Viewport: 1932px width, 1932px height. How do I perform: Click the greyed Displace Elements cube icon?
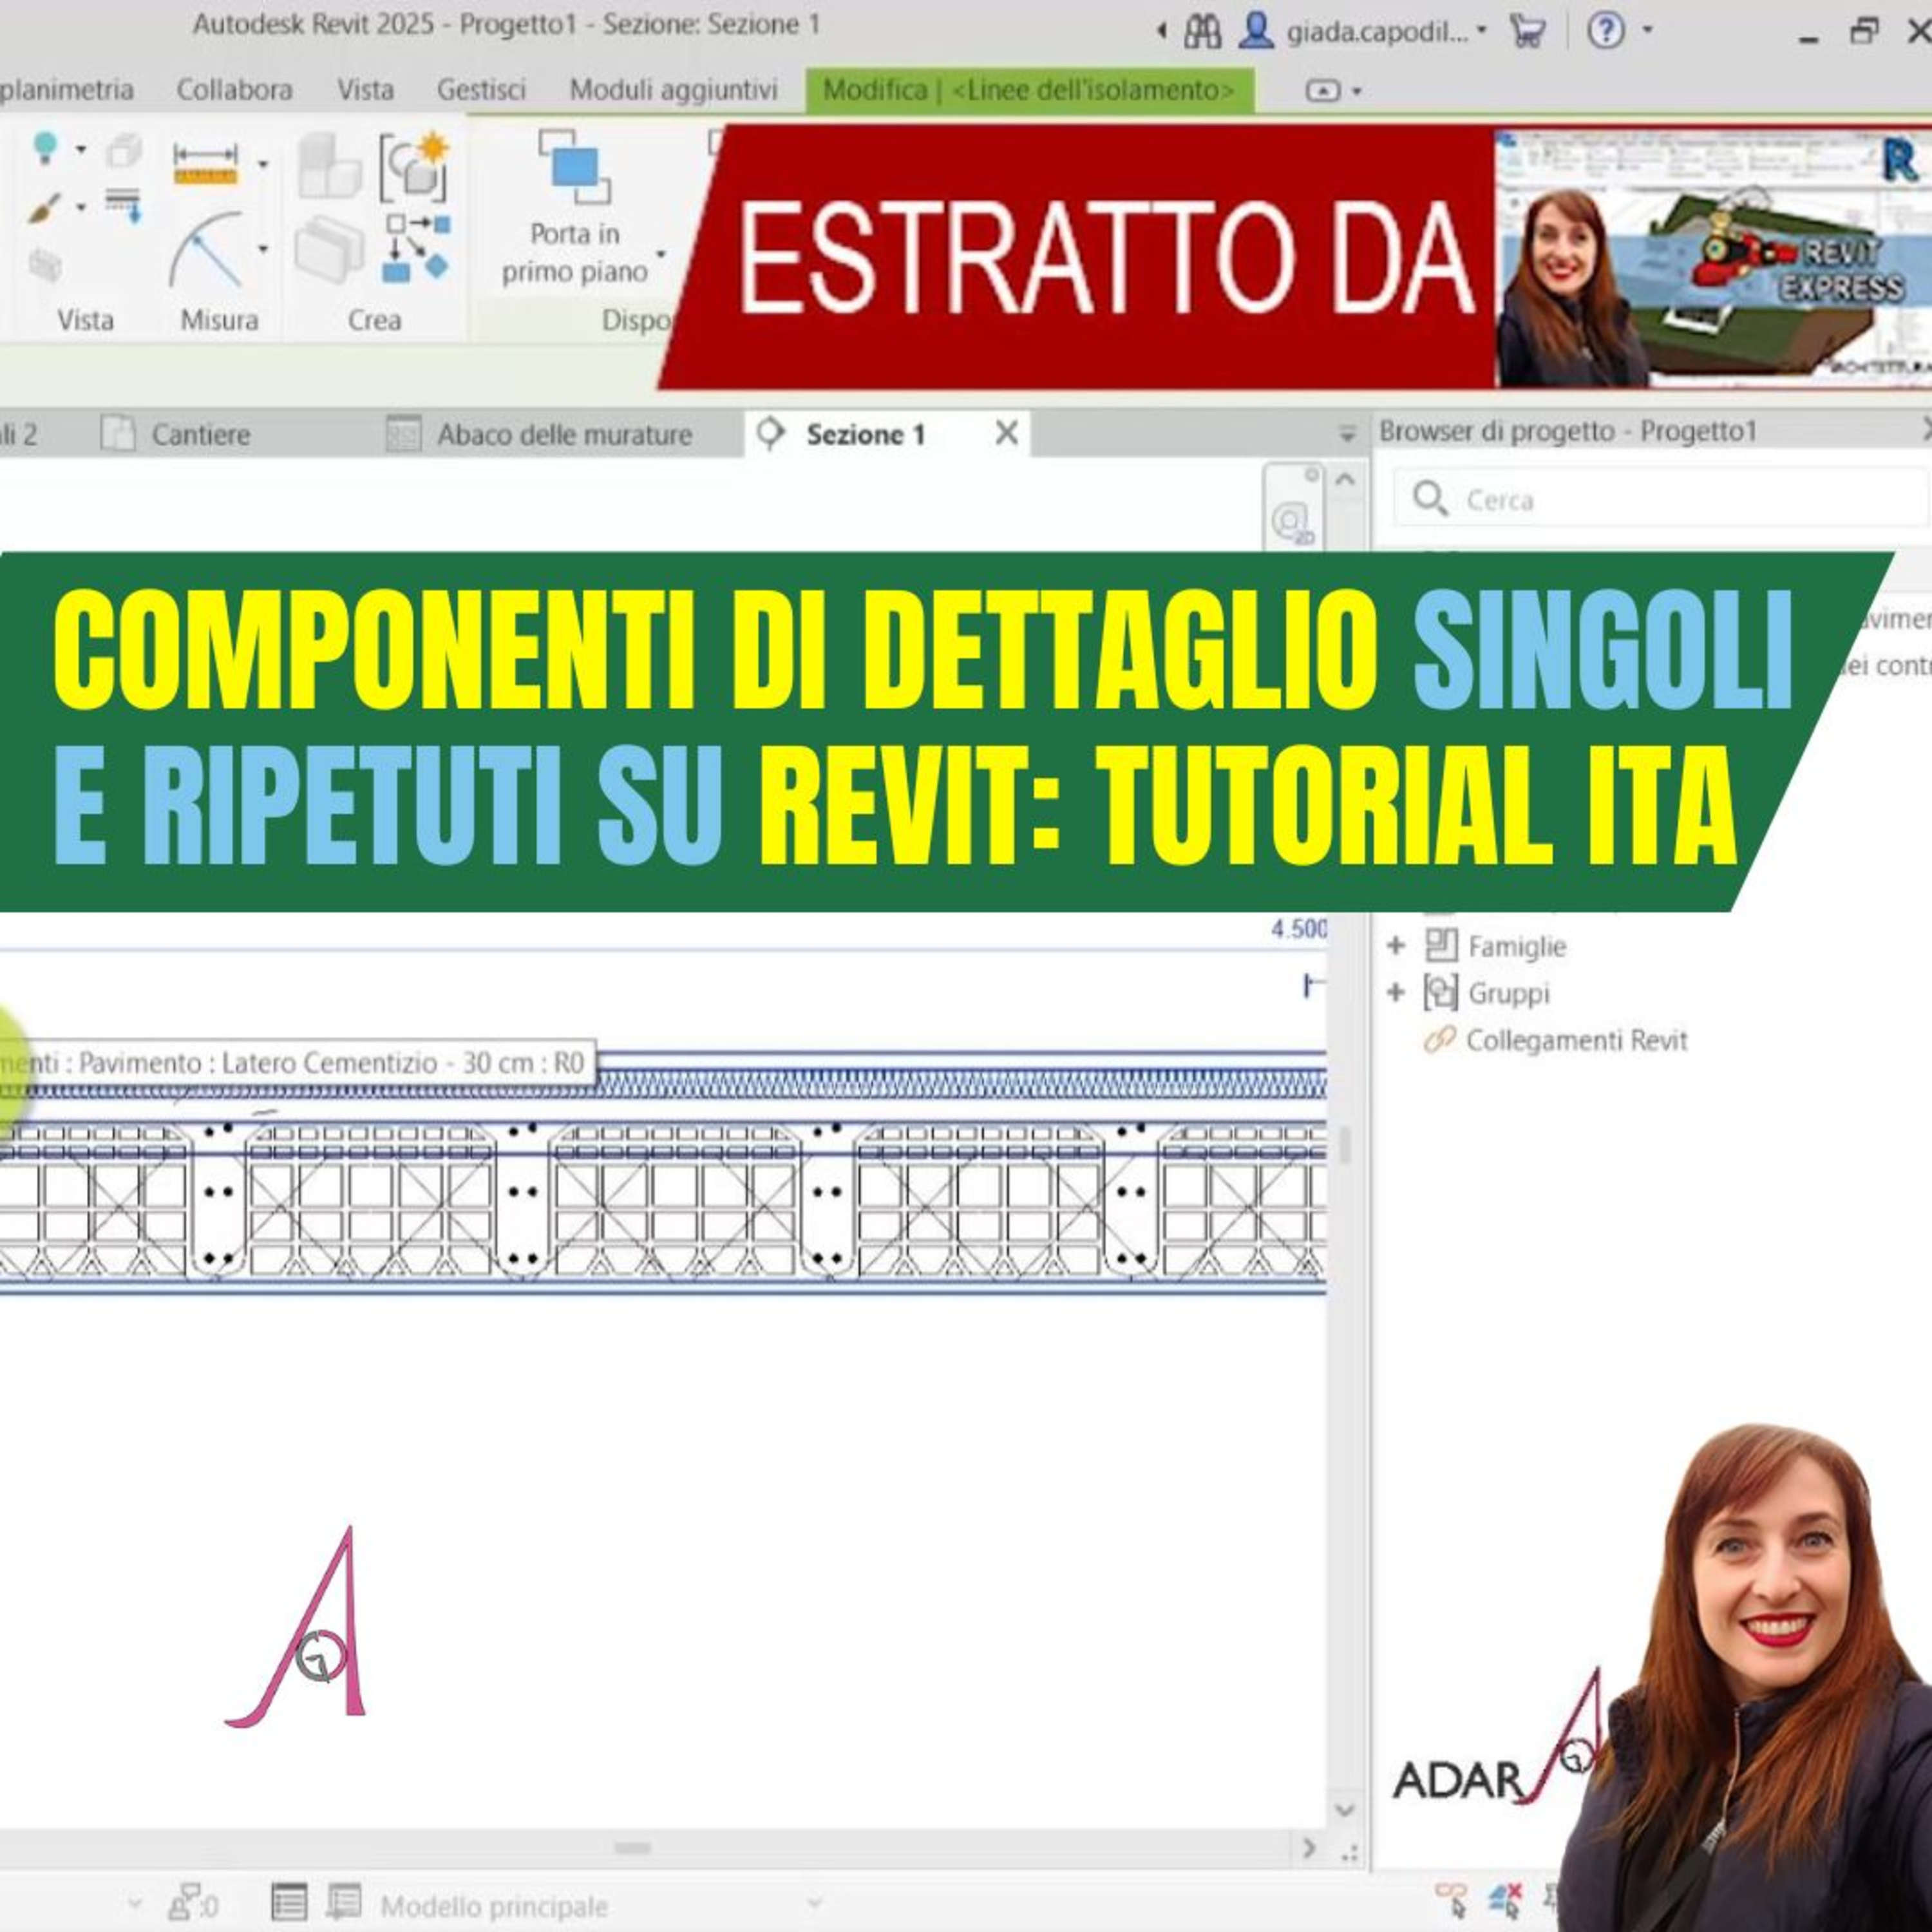(x=124, y=151)
